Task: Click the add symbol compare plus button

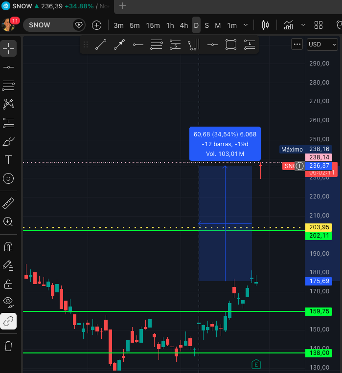Action: (96, 25)
